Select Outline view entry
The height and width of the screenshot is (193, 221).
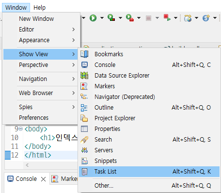(149, 108)
